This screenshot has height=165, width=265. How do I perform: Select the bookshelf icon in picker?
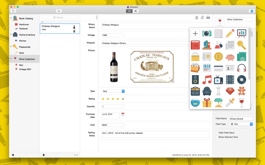point(207,45)
